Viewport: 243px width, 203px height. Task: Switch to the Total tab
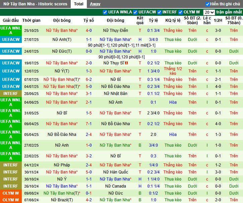tap(79, 4)
